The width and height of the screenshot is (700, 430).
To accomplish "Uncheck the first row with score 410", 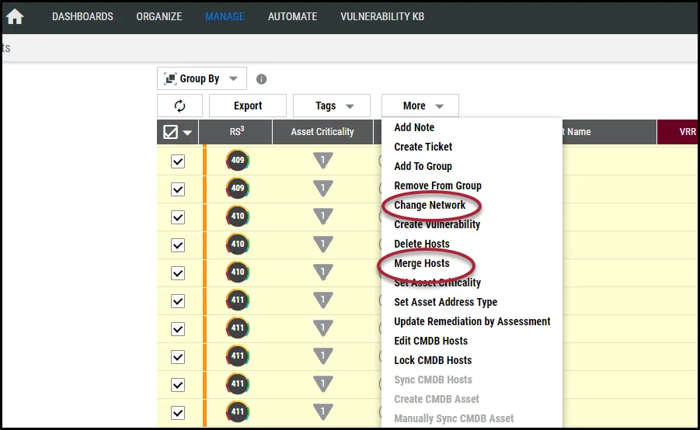I will coord(178,217).
